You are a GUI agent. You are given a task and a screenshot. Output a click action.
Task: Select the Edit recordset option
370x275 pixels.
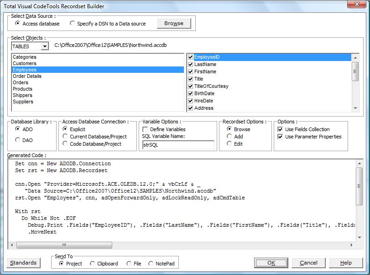click(229, 144)
